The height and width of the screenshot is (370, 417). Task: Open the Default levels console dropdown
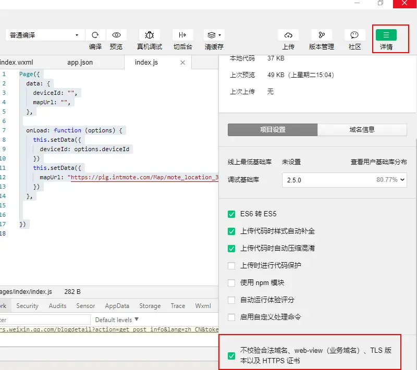click(117, 319)
